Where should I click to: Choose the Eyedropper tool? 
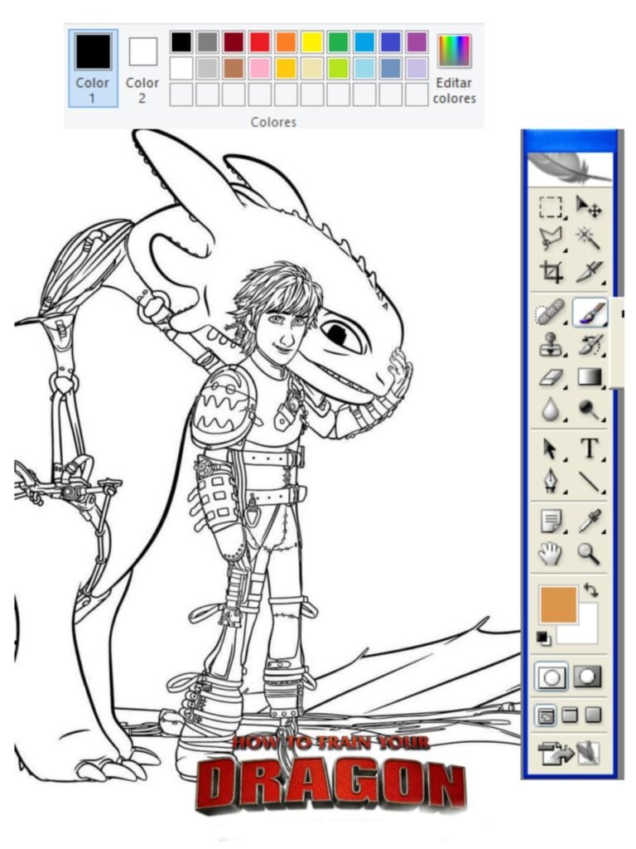point(590,522)
